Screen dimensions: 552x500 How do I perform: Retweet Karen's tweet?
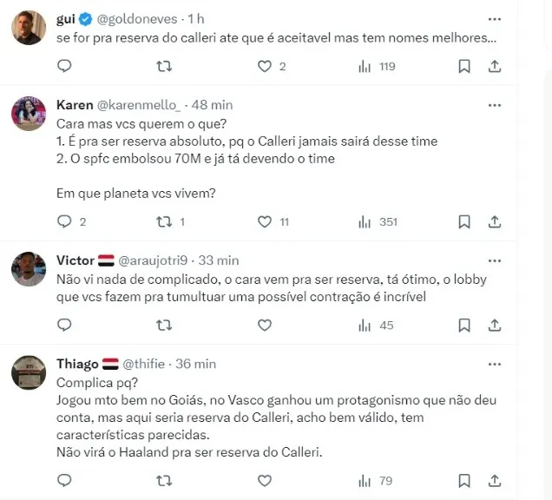click(161, 221)
